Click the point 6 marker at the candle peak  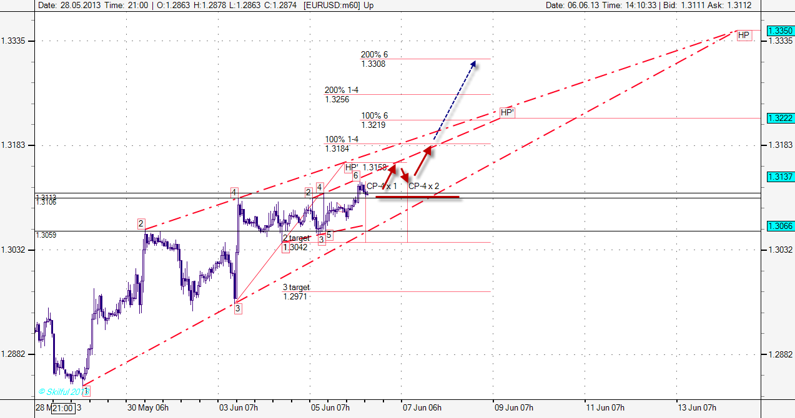pyautogui.click(x=355, y=176)
